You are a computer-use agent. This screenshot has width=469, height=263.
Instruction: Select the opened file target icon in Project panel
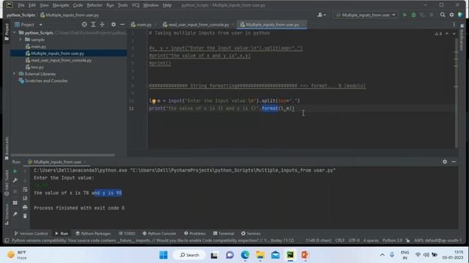[x=84, y=24]
